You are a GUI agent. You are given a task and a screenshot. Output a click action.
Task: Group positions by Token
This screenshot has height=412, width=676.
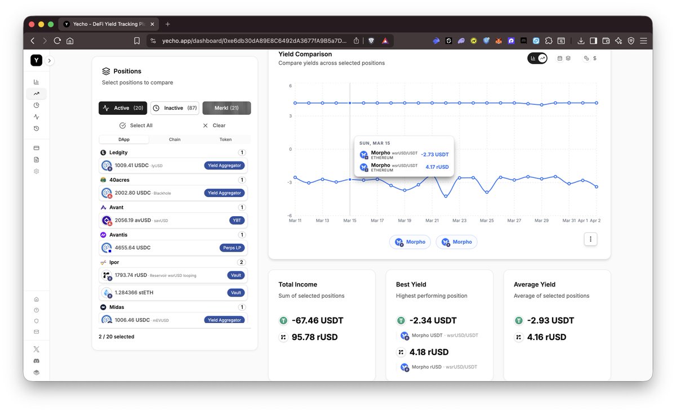point(225,140)
